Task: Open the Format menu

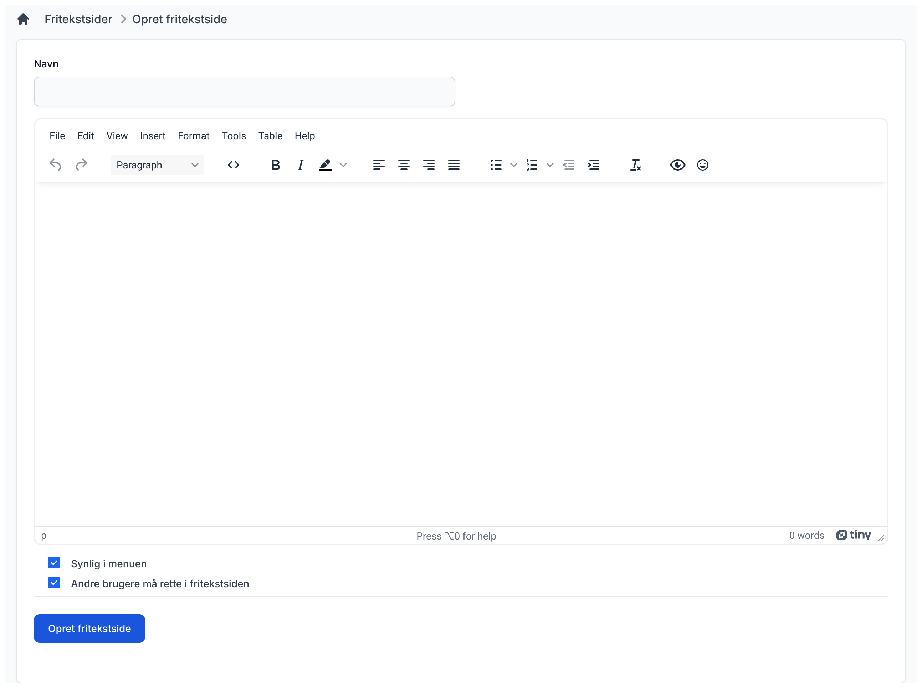Action: [x=193, y=136]
